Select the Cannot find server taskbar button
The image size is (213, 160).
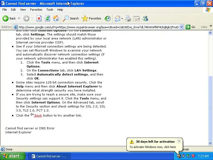coord(50,156)
